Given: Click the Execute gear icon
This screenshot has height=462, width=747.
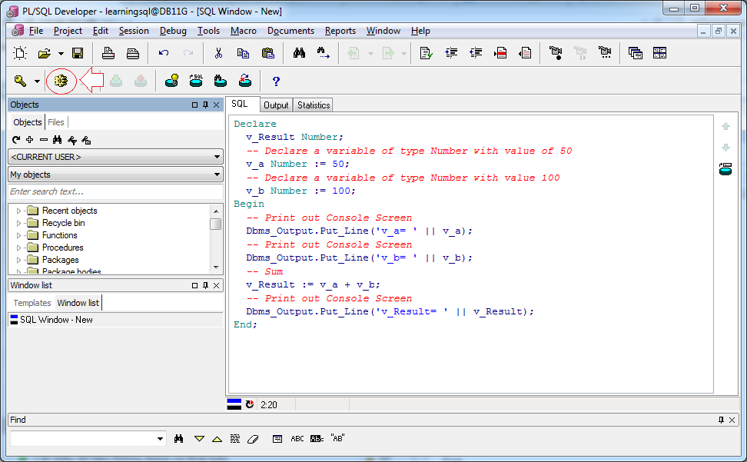Looking at the screenshot, I should [x=61, y=81].
